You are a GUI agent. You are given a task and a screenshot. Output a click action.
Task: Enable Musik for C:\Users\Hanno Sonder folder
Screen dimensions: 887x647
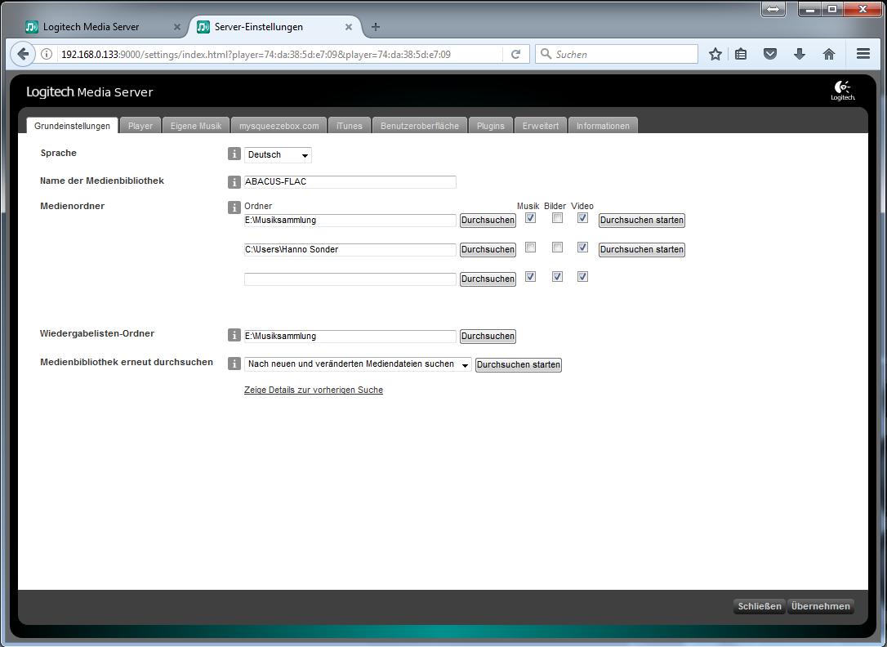(x=530, y=248)
